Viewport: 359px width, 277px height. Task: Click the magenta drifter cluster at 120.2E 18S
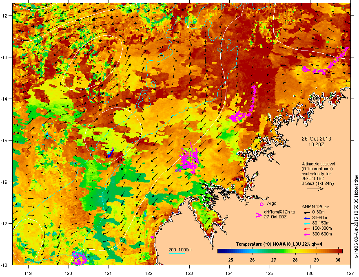click(79, 258)
